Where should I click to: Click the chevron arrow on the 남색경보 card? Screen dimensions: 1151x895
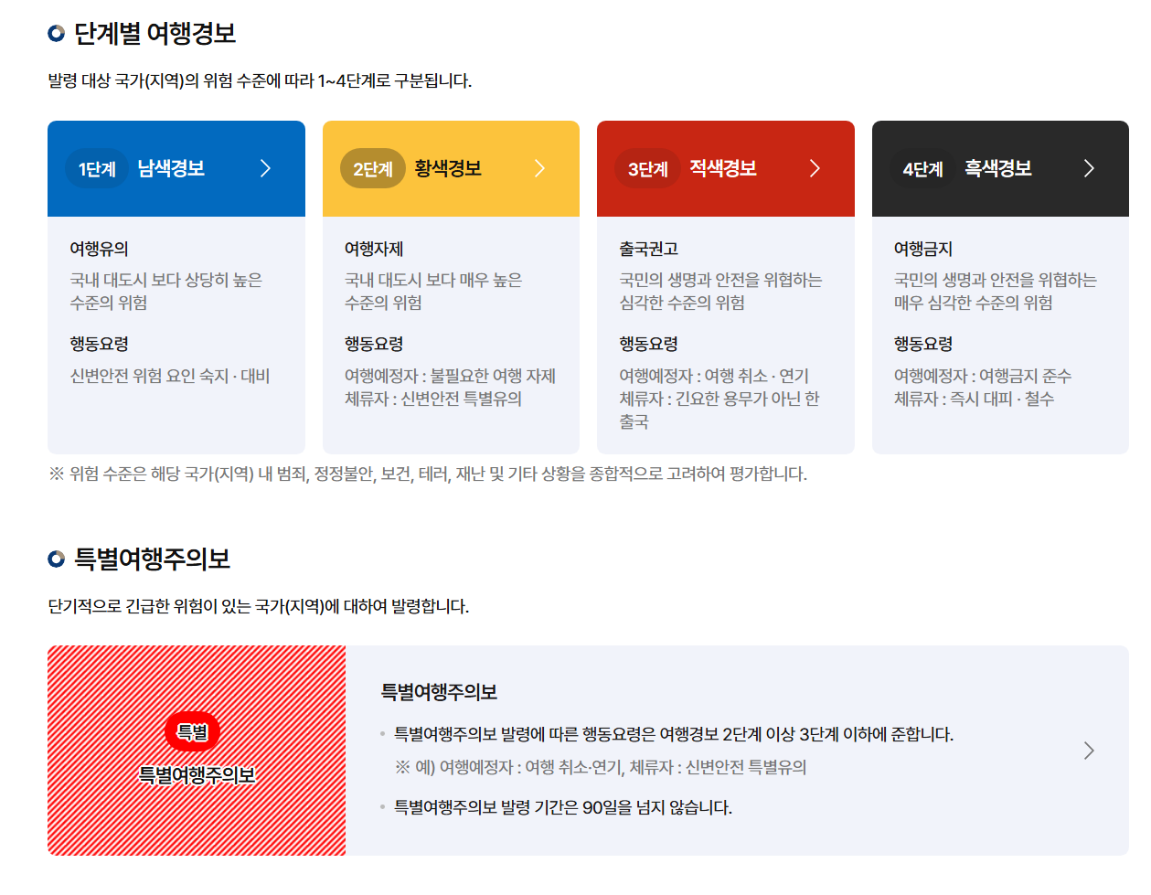point(265,168)
